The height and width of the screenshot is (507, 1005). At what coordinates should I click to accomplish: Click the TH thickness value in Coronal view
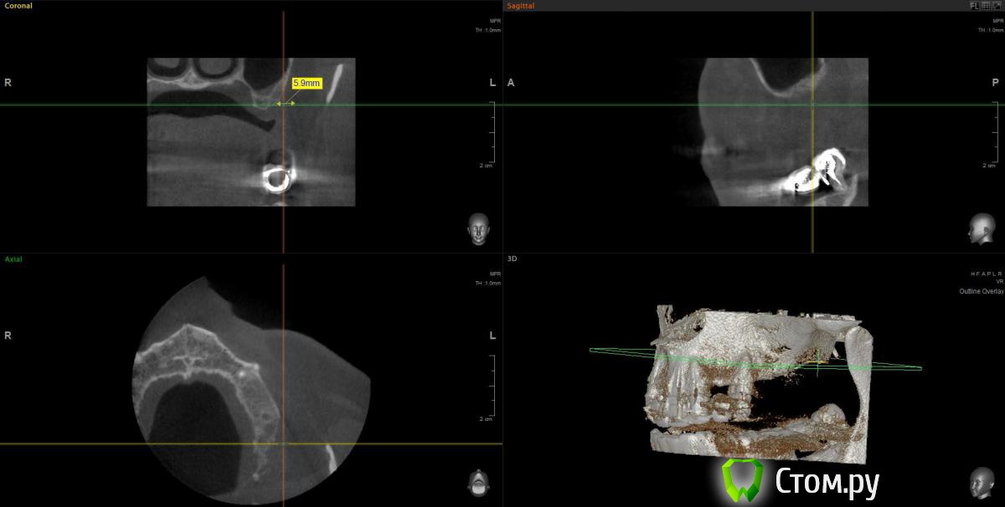(x=487, y=30)
